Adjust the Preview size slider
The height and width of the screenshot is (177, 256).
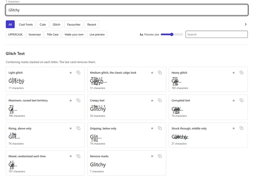point(172,34)
